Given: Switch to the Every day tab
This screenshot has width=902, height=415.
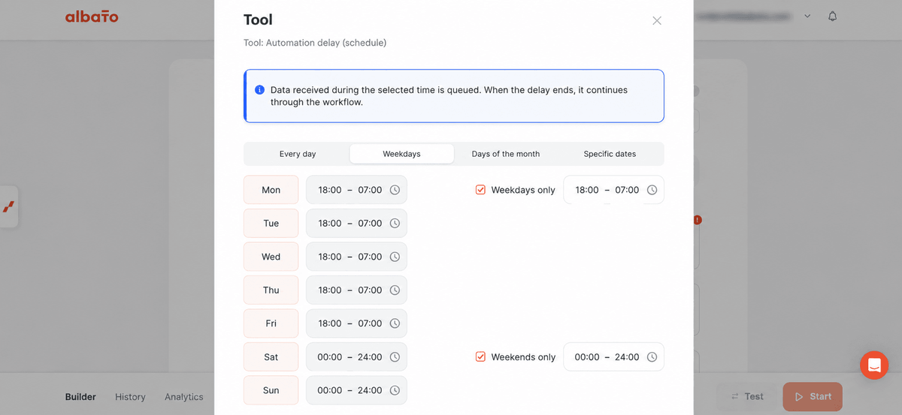Looking at the screenshot, I should [x=298, y=154].
